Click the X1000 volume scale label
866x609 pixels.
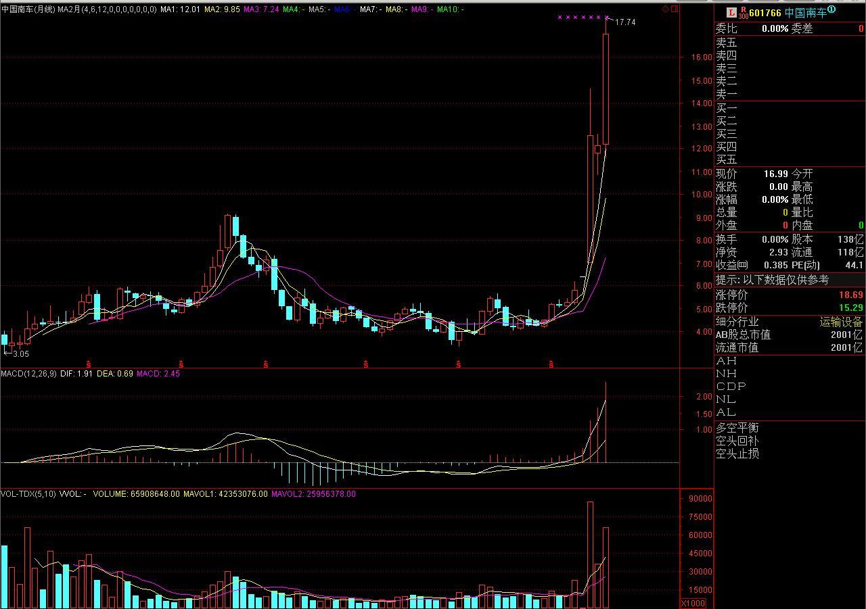[x=693, y=603]
